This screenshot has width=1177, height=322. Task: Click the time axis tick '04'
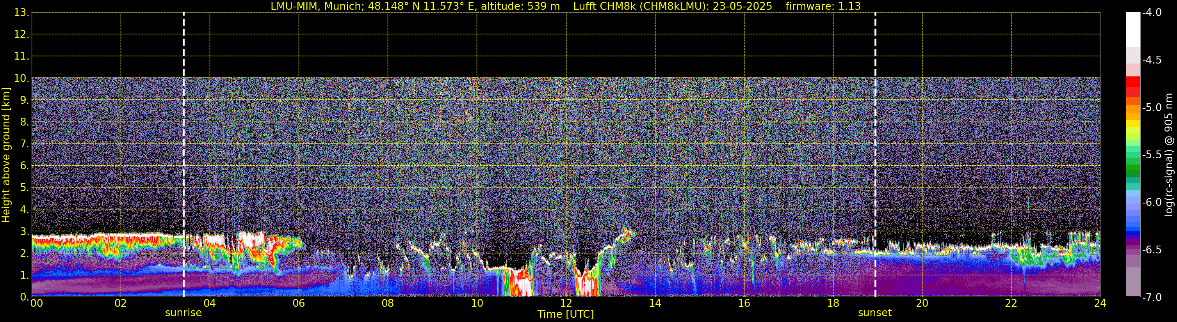210,303
